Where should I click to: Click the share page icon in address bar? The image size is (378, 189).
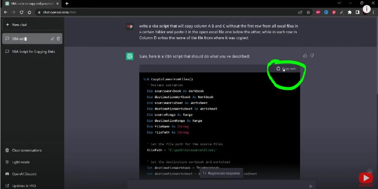coord(300,12)
